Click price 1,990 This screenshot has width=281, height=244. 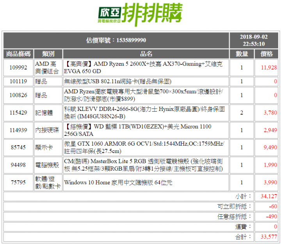(270, 165)
